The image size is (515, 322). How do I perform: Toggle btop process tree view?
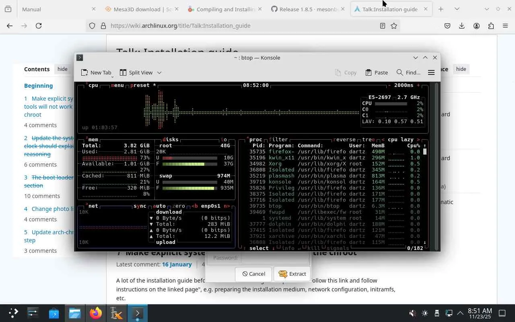coord(368,140)
